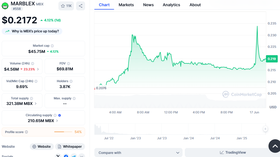Click the USD currency label on chart
This screenshot has height=157, width=280.
click(273, 107)
